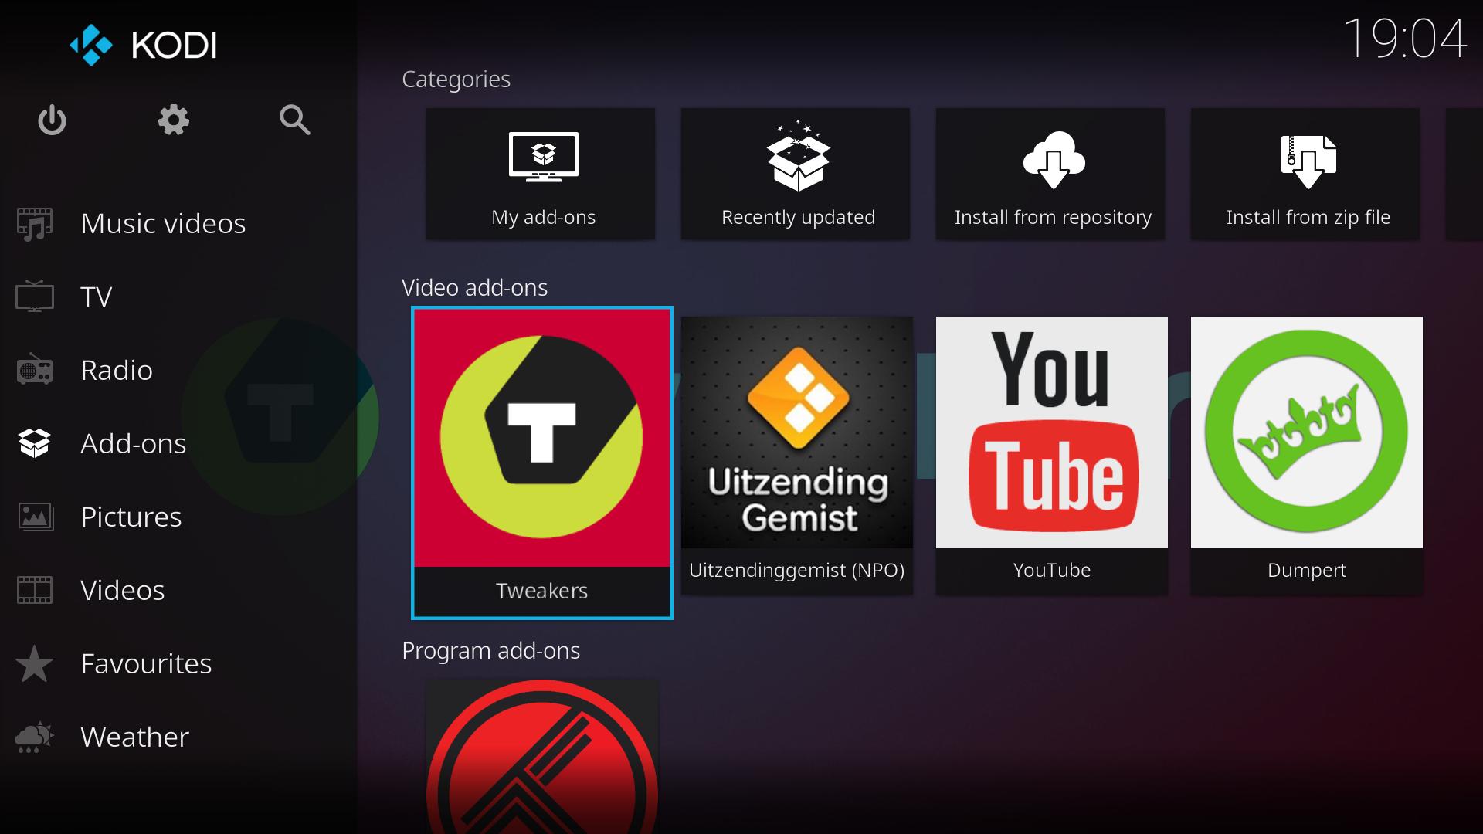Open Kodi system settings
Image resolution: width=1483 pixels, height=834 pixels.
pos(173,119)
